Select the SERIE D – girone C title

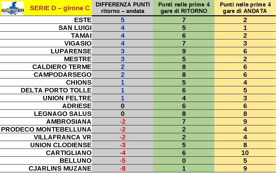[x=60, y=8]
